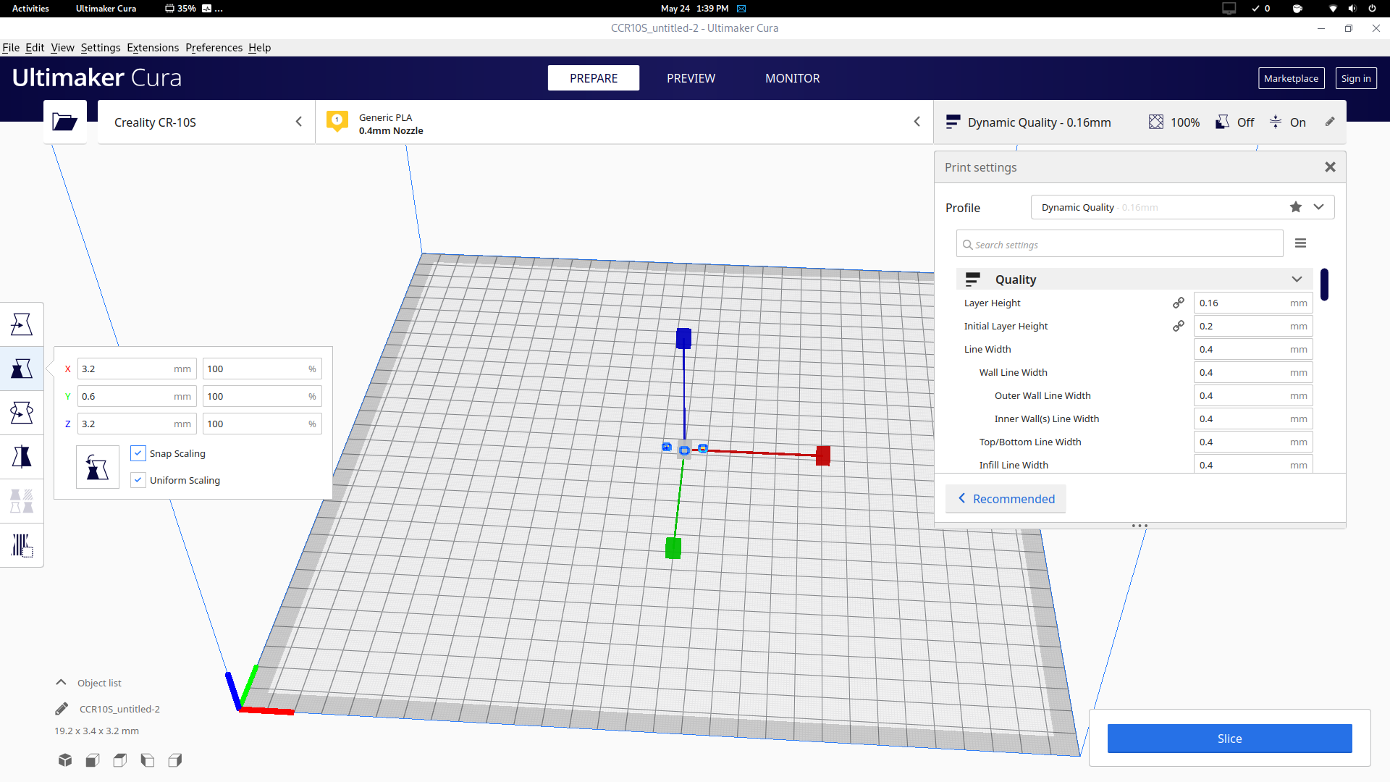1390x782 pixels.
Task: Switch to left side view icon
Action: coord(148,760)
